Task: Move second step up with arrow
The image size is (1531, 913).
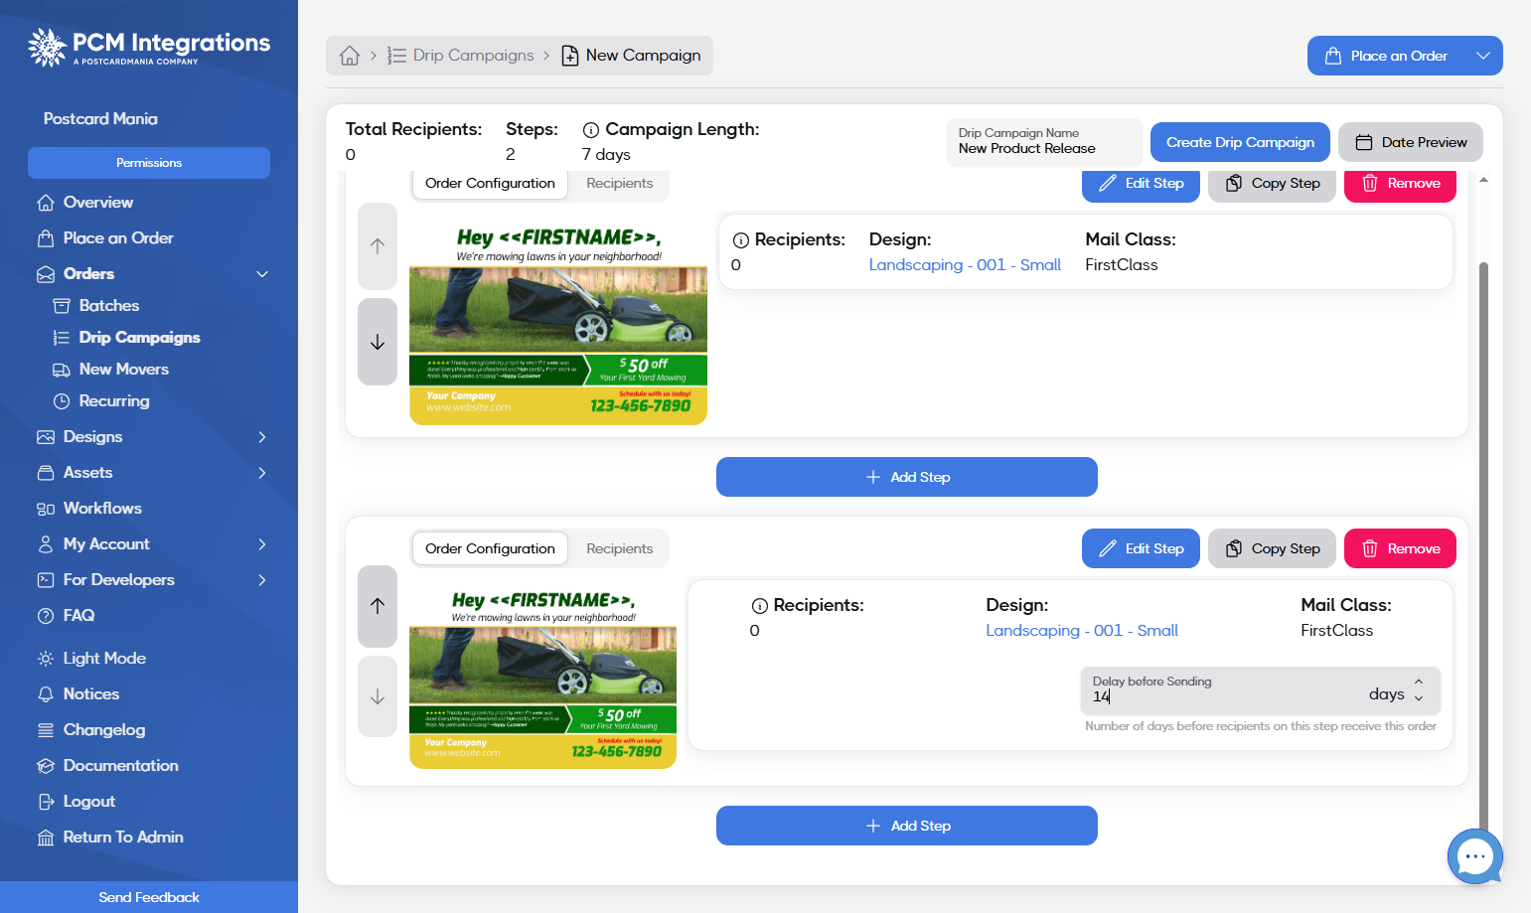Action: click(378, 606)
